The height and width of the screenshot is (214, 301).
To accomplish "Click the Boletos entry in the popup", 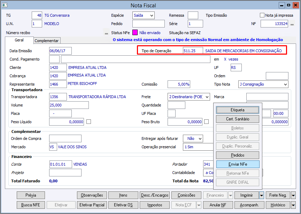I will pyautogui.click(x=238, y=128).
